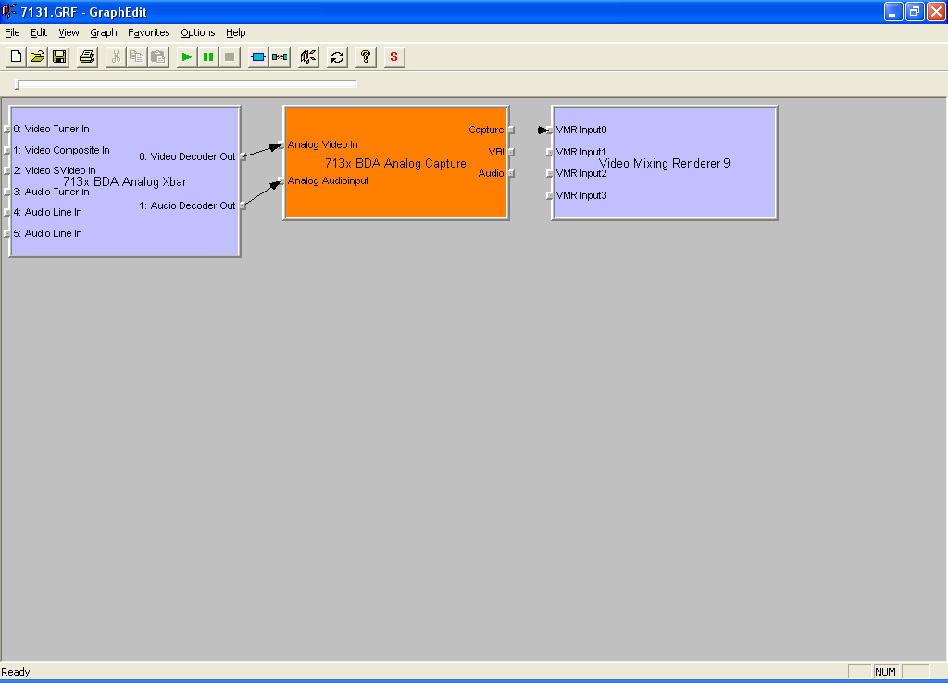Minimize the GraphEdit window

(x=893, y=11)
